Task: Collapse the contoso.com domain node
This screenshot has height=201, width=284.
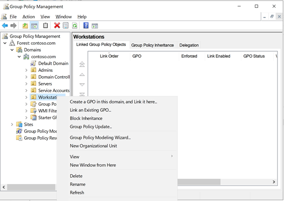Action: [x=19, y=57]
